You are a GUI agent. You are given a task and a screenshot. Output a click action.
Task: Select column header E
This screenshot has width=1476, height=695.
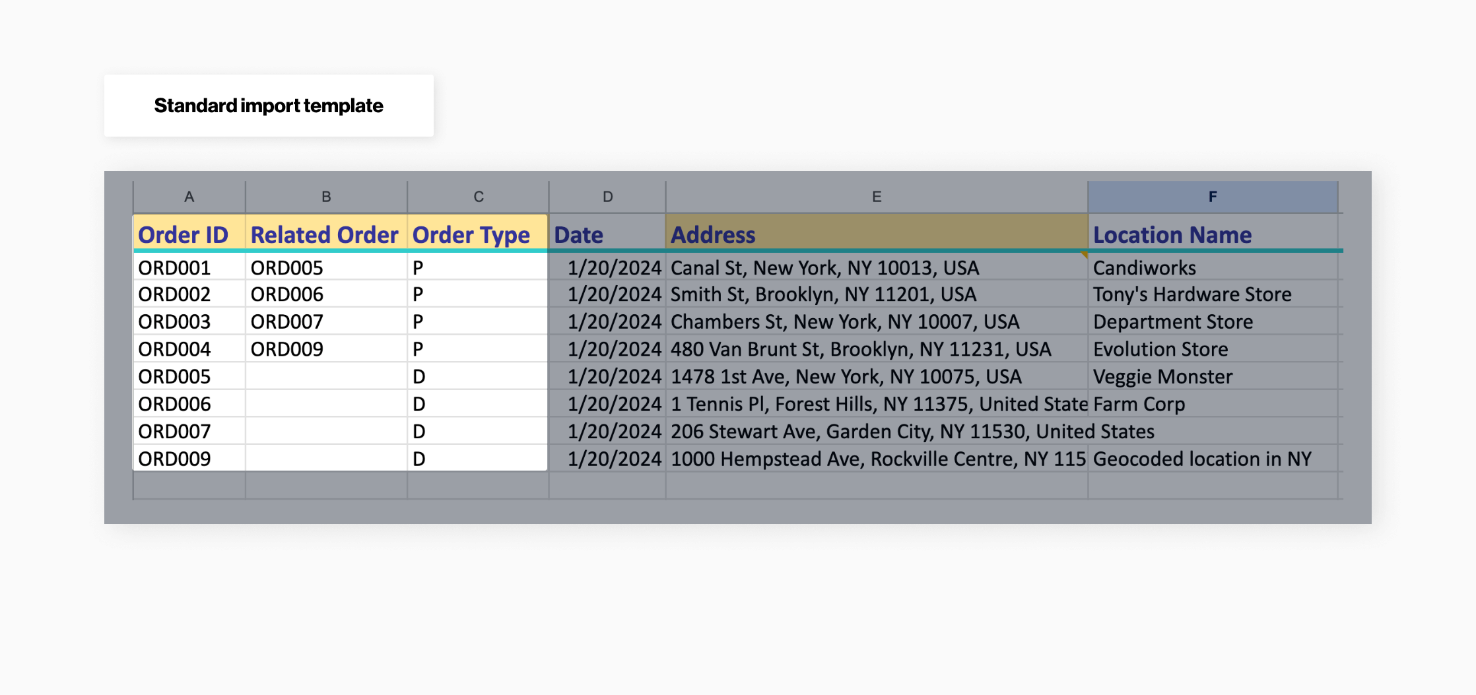877,196
